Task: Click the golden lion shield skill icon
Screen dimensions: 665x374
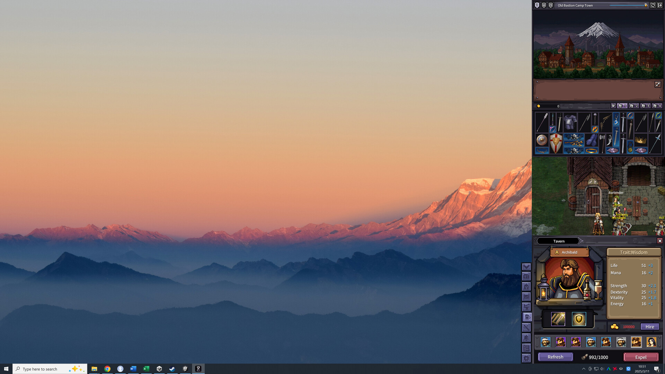Action: click(x=579, y=319)
